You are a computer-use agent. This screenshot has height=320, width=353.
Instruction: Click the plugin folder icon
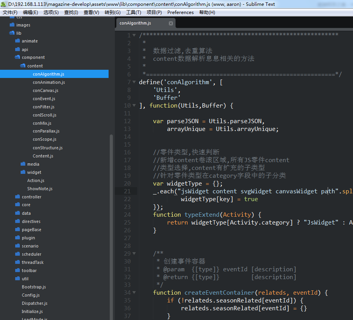18,237
